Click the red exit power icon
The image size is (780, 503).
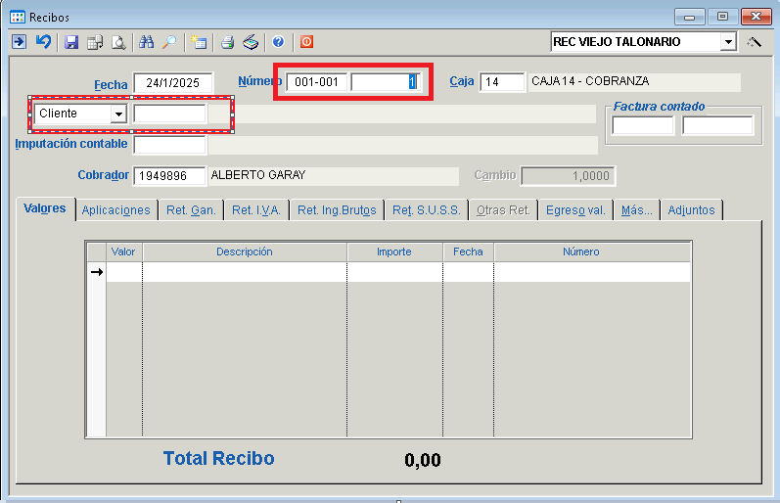306,42
